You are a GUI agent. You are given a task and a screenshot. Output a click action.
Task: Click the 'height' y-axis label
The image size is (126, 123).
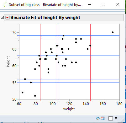pos(8,61)
